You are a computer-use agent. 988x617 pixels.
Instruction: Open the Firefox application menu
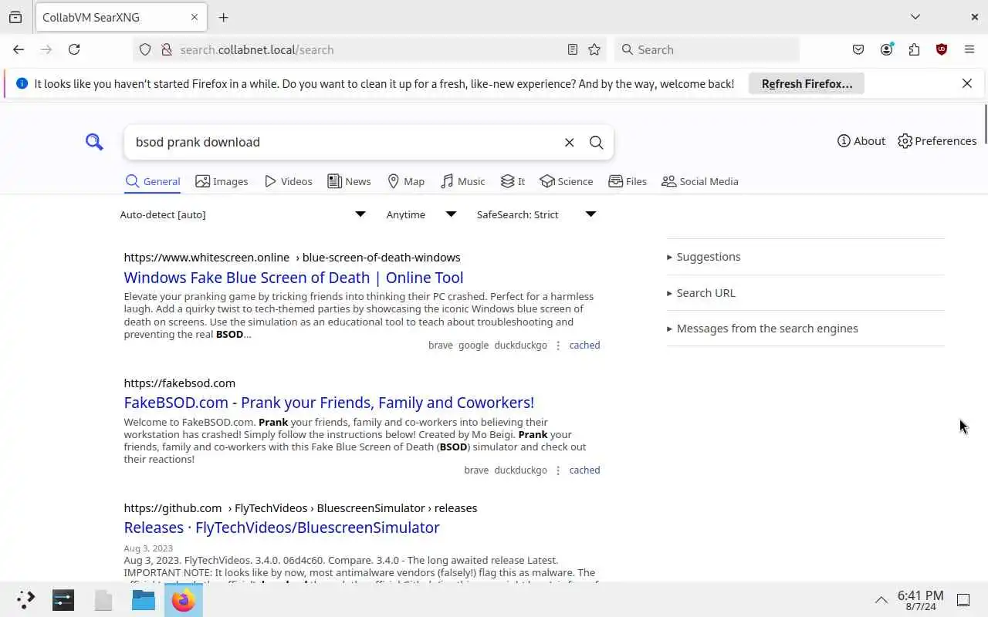(969, 49)
